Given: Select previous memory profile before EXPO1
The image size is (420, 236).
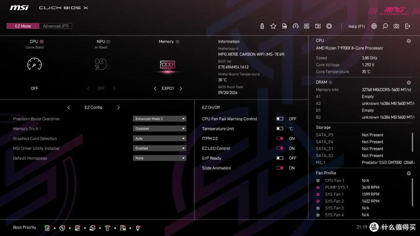Looking at the screenshot, I should tap(155, 88).
